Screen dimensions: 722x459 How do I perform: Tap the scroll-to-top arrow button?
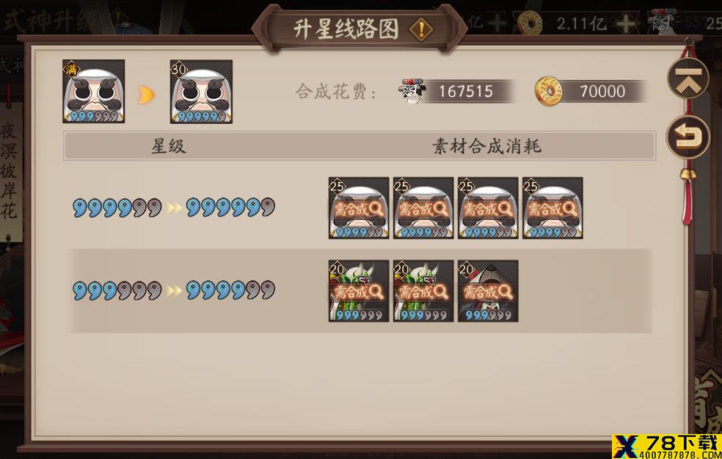tap(689, 78)
